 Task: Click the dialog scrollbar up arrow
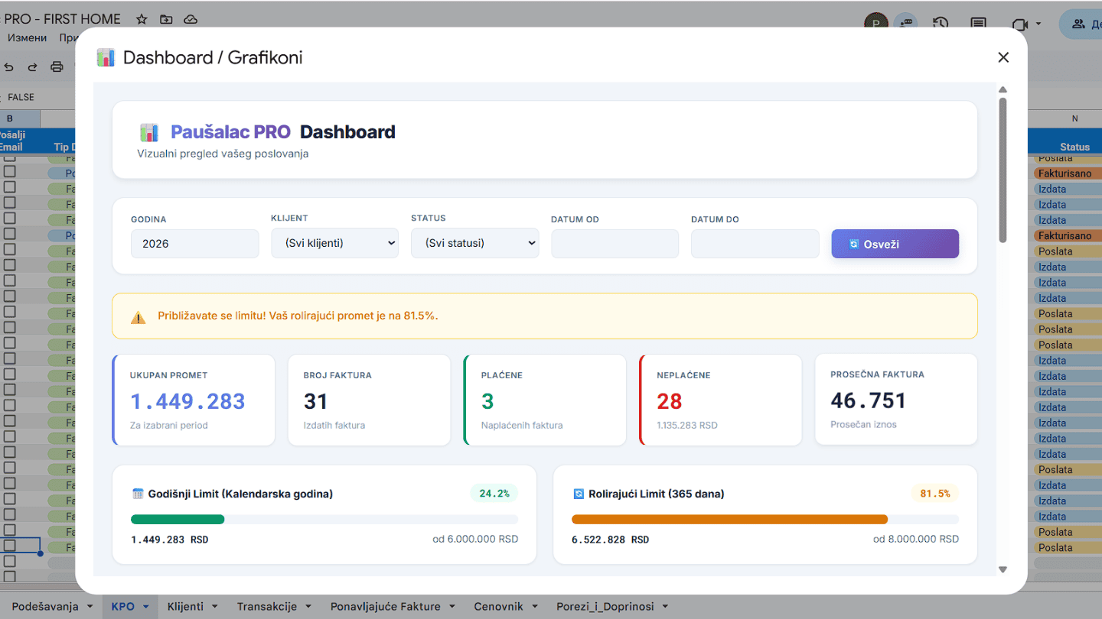click(x=1003, y=89)
